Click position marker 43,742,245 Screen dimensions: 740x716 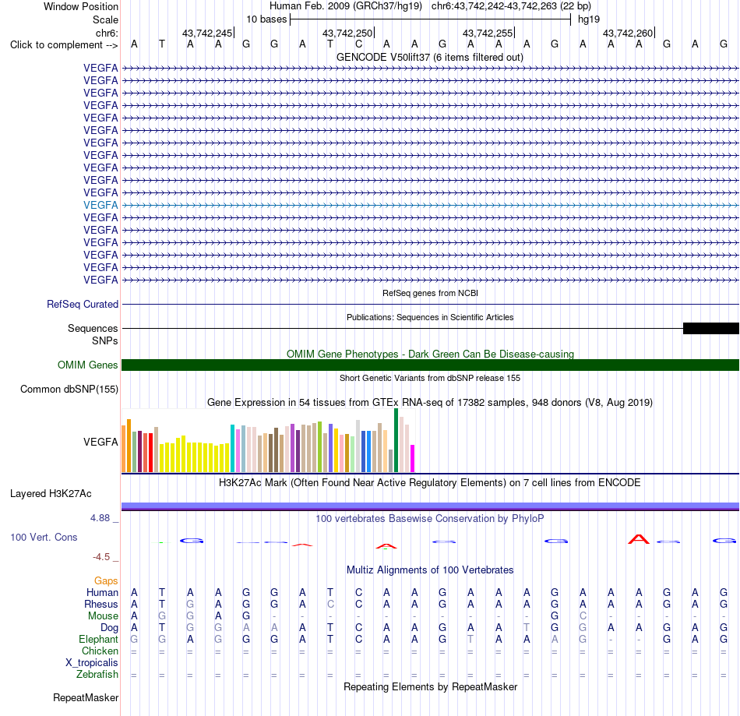pos(208,33)
